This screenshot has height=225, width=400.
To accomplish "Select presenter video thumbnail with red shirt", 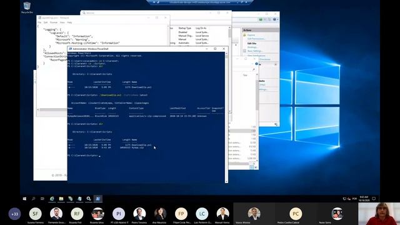I will tap(379, 214).
